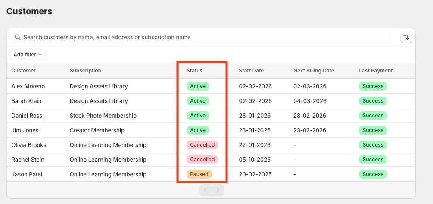Image resolution: width=433 pixels, height=204 pixels.
Task: Click the Last Payment column header
Action: point(376,71)
